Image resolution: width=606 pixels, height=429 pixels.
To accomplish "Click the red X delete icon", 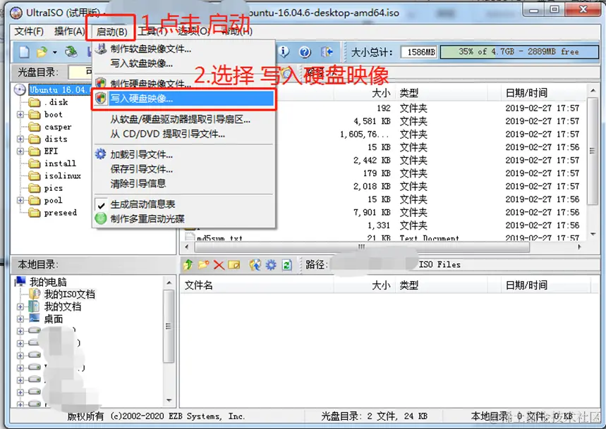I will pyautogui.click(x=219, y=265).
